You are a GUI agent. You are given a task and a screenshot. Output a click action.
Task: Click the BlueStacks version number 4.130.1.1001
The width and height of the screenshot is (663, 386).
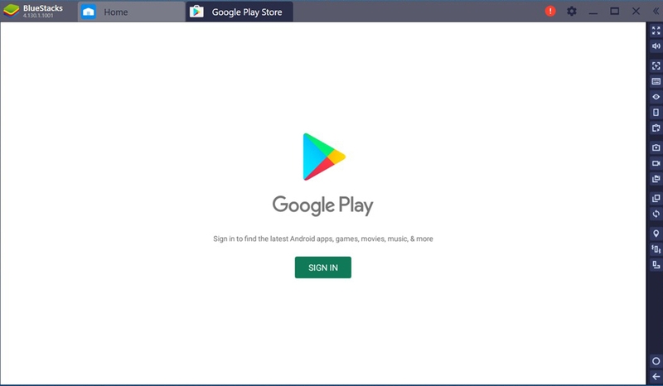click(x=38, y=16)
